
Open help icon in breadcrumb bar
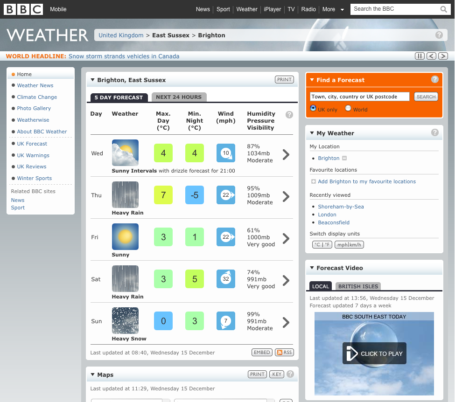pyautogui.click(x=439, y=35)
